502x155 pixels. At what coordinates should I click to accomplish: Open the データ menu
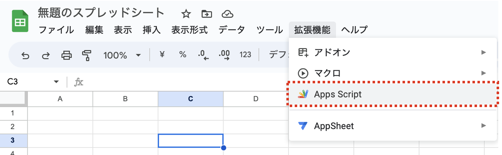(x=232, y=30)
